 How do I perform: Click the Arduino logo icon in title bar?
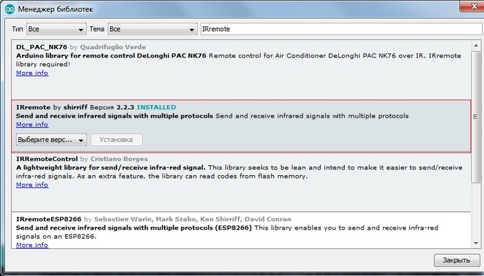coord(10,9)
